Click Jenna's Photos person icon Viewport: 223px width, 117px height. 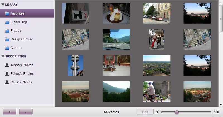click(7, 65)
